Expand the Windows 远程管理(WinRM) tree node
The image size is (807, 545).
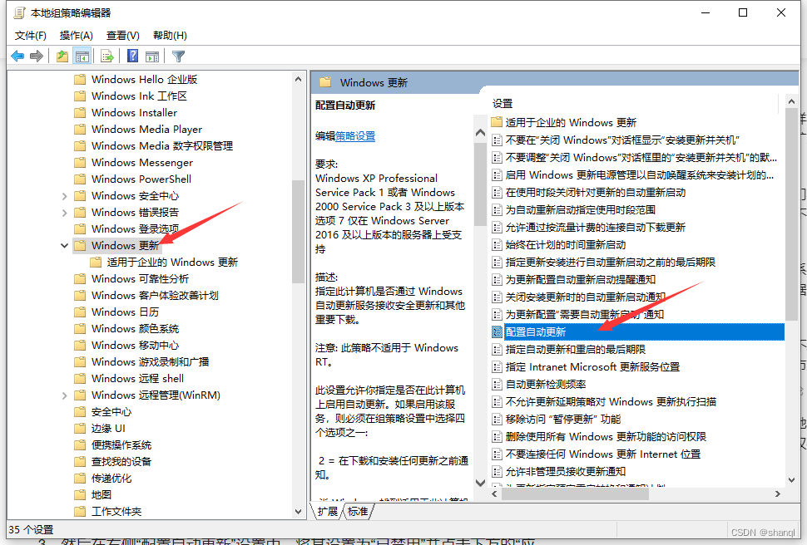tap(64, 395)
